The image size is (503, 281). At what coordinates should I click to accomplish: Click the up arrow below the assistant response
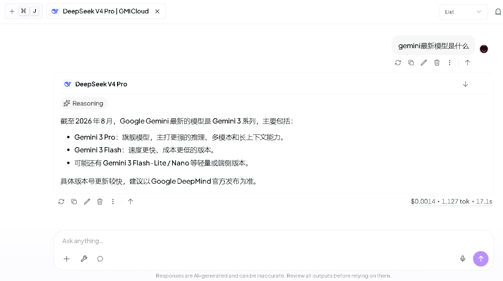pyautogui.click(x=130, y=202)
